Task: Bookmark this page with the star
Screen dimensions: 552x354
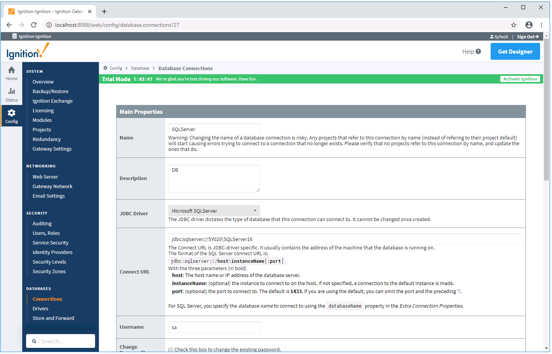Action: tap(514, 25)
